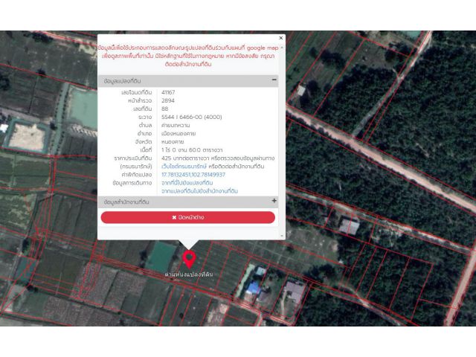This screenshot has width=476, height=357.
Task: Click the ข้อมูลสำนักงานที่ดิน section header title
Action: [127, 202]
